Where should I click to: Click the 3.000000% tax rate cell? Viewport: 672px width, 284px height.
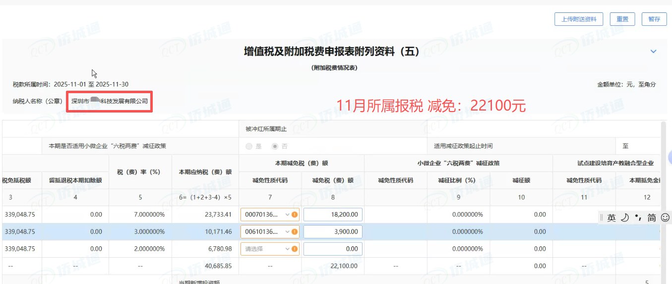point(140,231)
